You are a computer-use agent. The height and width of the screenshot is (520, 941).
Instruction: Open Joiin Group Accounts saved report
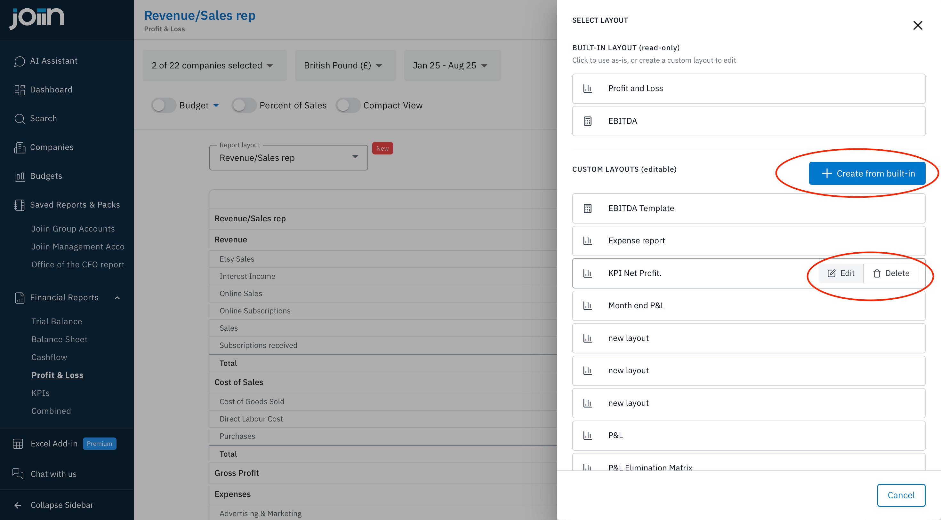(x=73, y=229)
